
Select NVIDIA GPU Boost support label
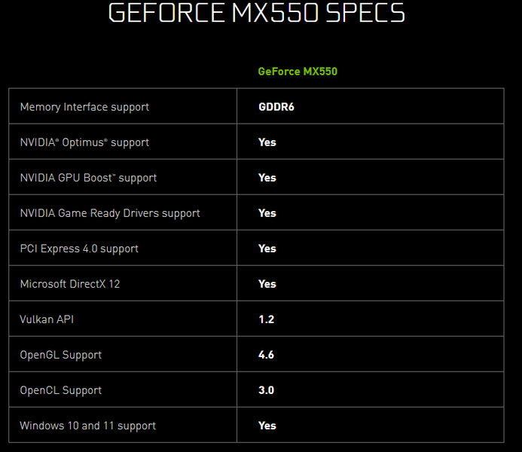pos(88,178)
